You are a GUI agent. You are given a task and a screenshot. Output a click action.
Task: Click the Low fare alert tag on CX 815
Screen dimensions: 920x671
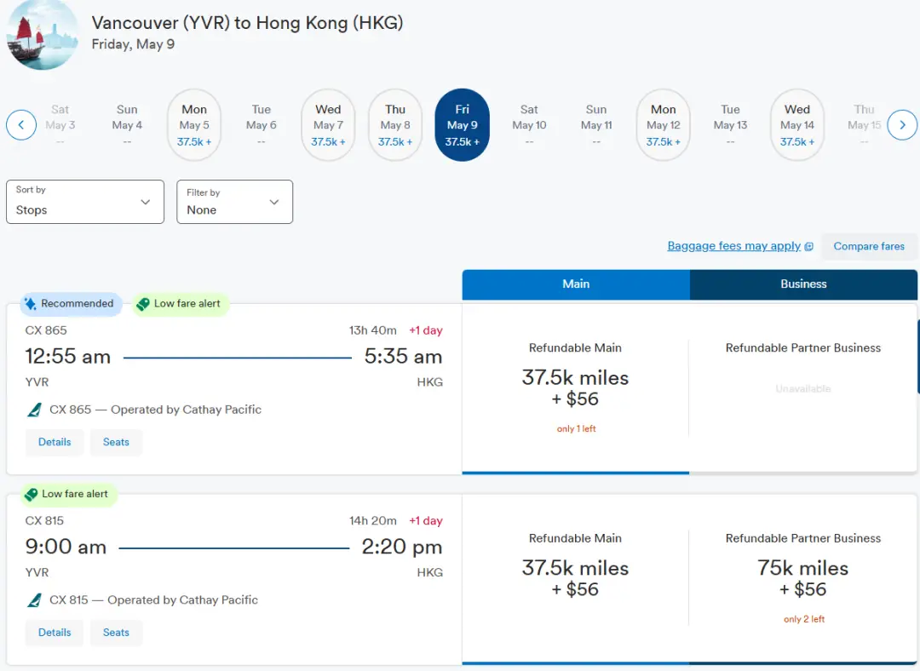click(x=67, y=494)
